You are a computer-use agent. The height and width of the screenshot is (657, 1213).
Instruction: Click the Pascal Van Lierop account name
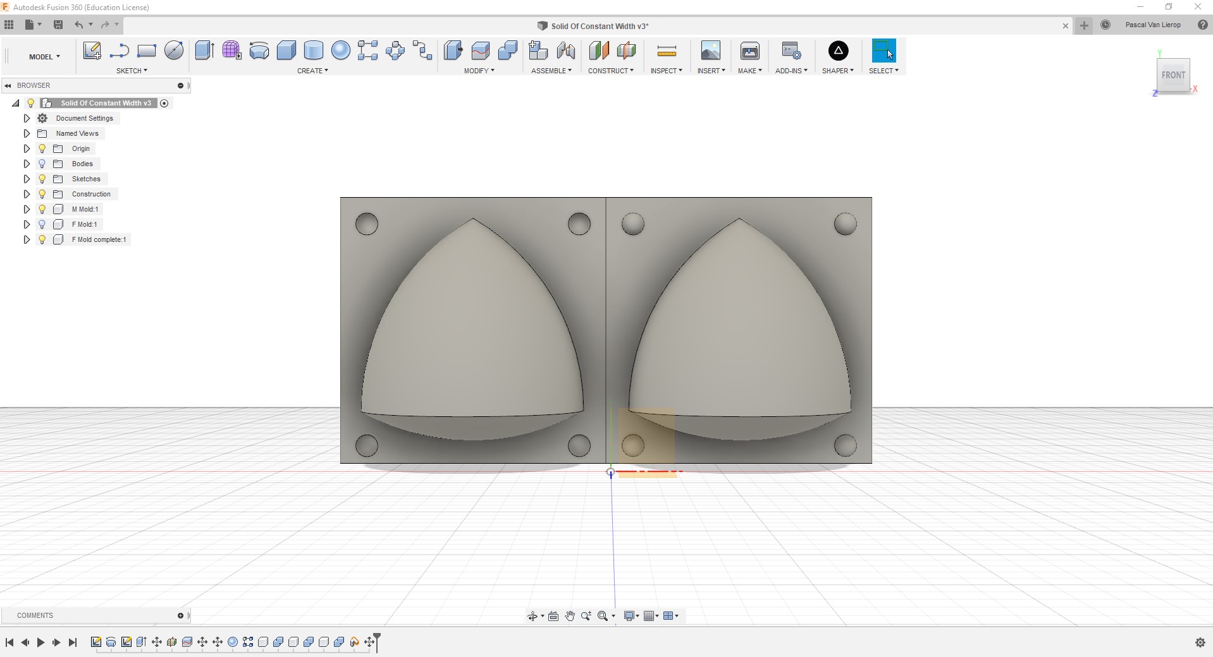(x=1152, y=25)
